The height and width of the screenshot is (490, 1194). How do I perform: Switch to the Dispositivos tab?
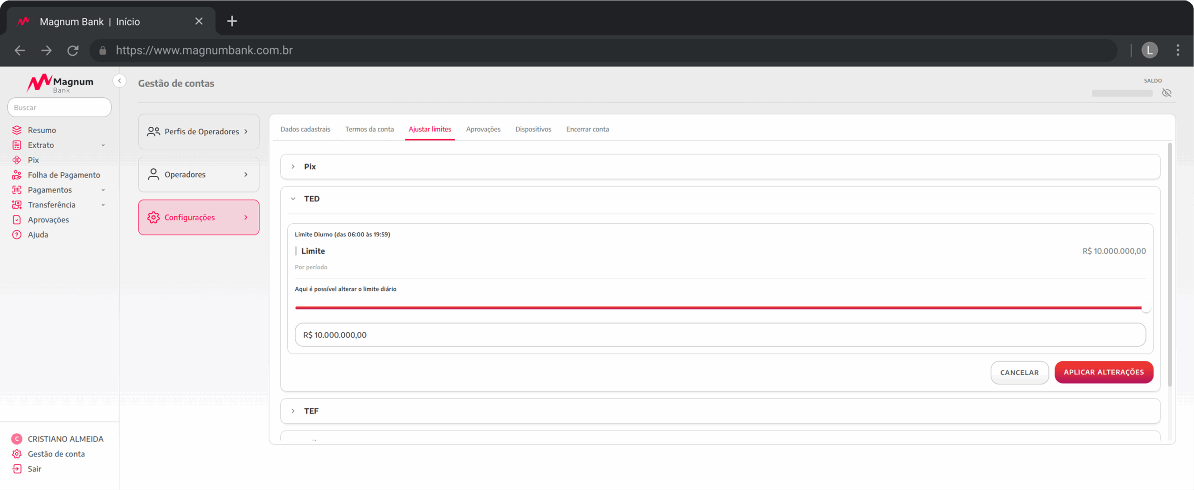pyautogui.click(x=533, y=129)
